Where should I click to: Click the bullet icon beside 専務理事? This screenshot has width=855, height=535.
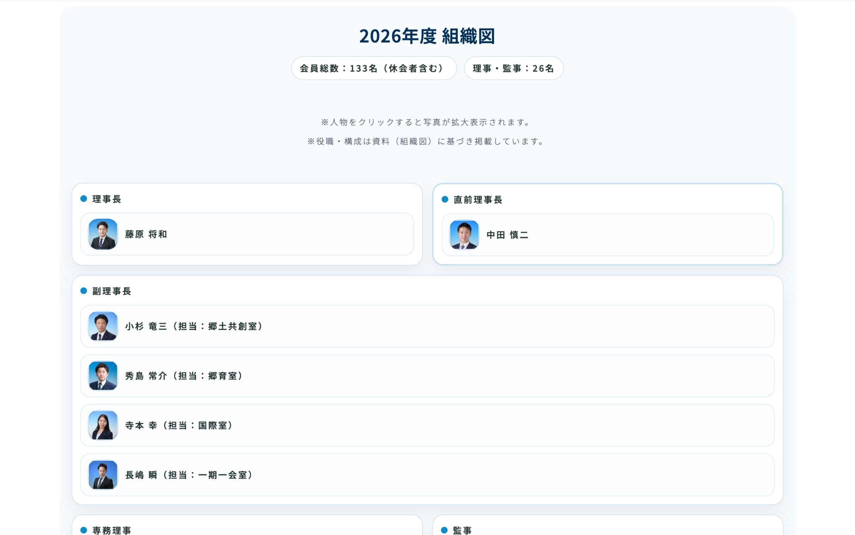[83, 530]
